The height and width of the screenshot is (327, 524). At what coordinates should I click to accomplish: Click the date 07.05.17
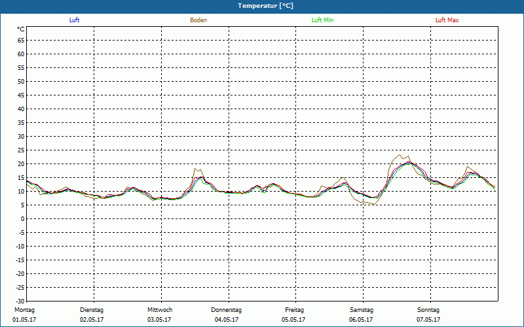coord(428,320)
